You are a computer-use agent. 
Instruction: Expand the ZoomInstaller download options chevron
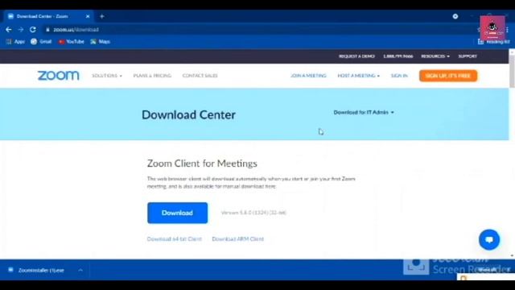(x=80, y=271)
